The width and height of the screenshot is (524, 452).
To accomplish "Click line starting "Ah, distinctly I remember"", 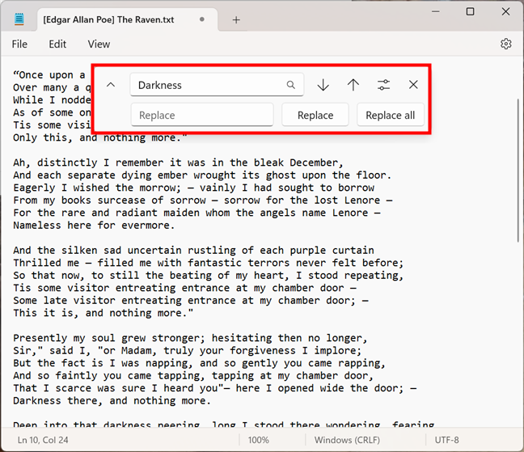I will coord(178,163).
